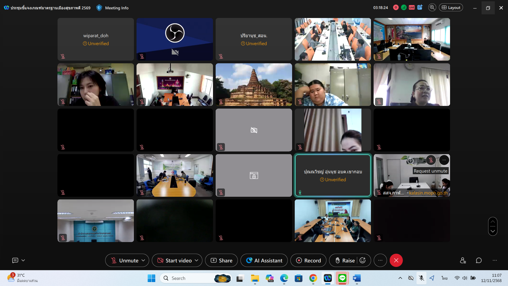Open the AI meeting notes icon
The width and height of the screenshot is (508, 286).
point(420,7)
